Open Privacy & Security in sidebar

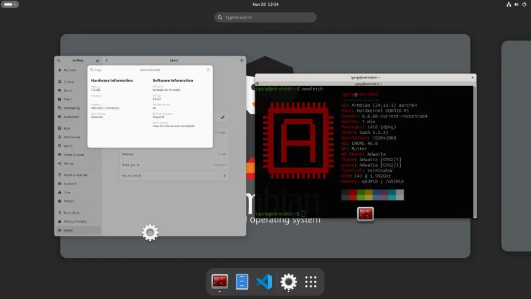coord(78,221)
